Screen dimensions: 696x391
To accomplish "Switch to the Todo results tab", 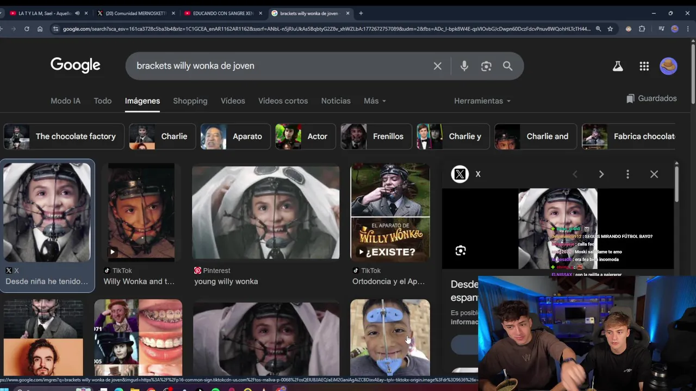I will [103, 101].
